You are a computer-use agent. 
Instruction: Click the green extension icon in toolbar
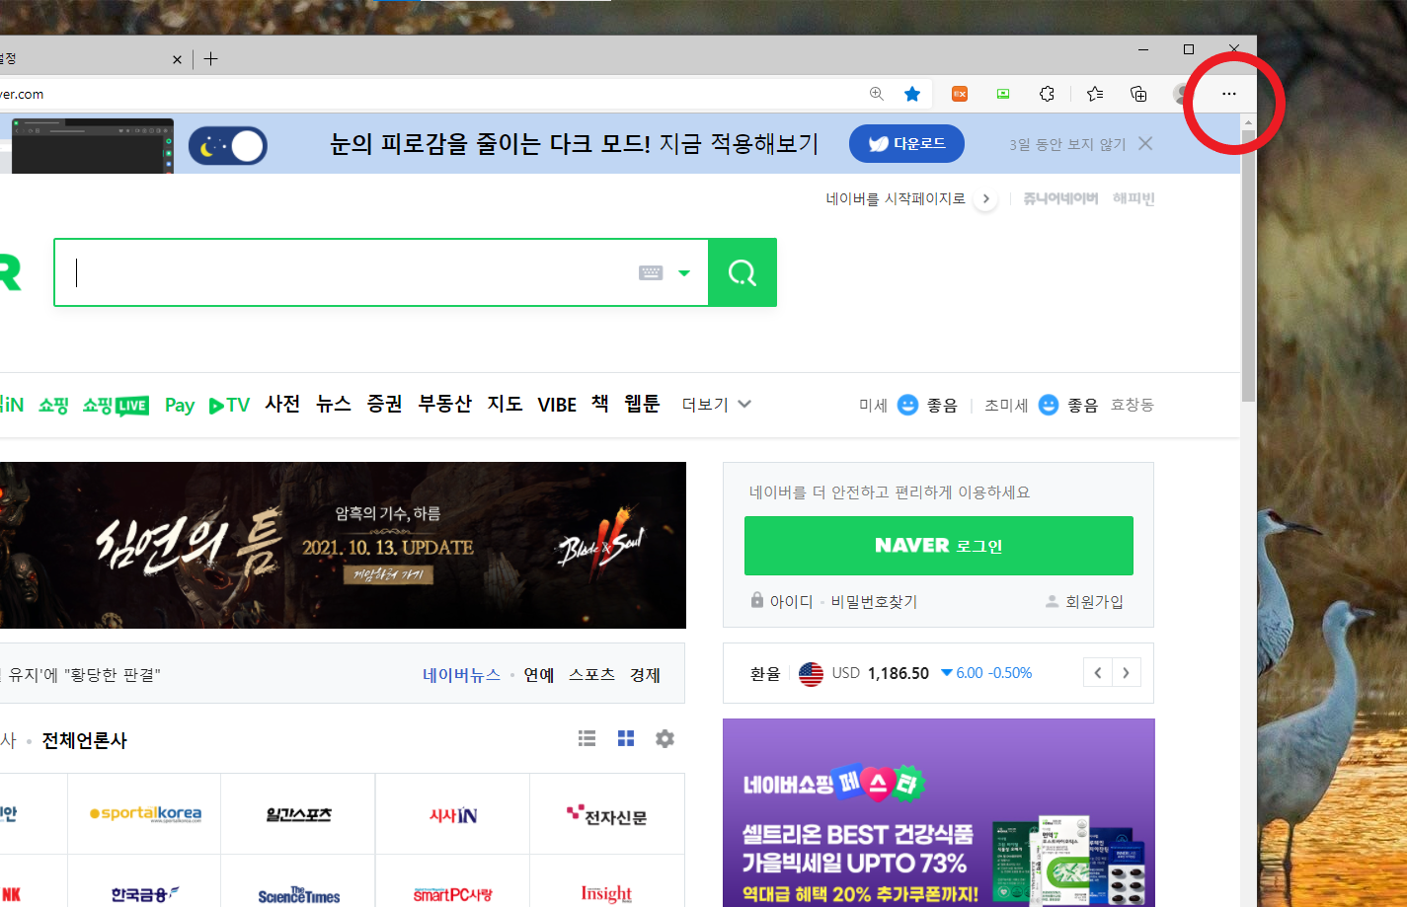[x=1003, y=94]
